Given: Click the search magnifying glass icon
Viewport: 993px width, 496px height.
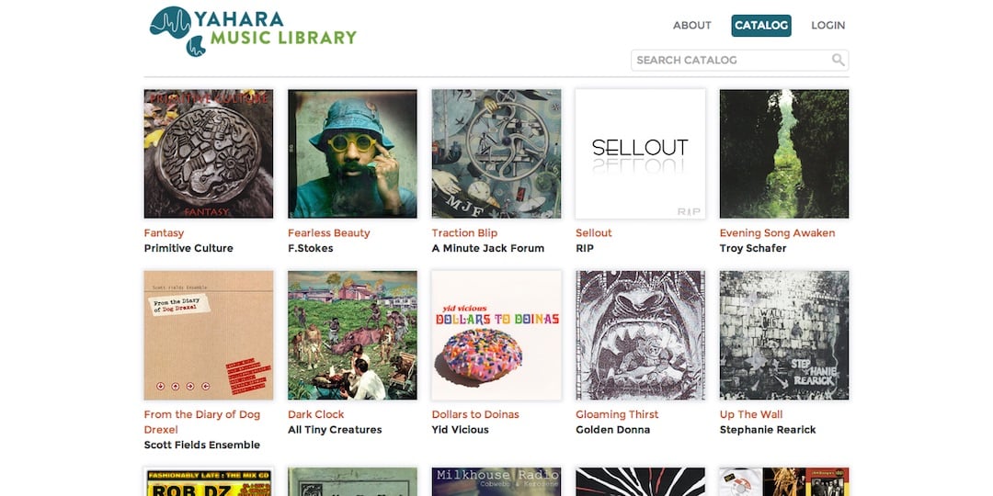Looking at the screenshot, I should pos(838,61).
